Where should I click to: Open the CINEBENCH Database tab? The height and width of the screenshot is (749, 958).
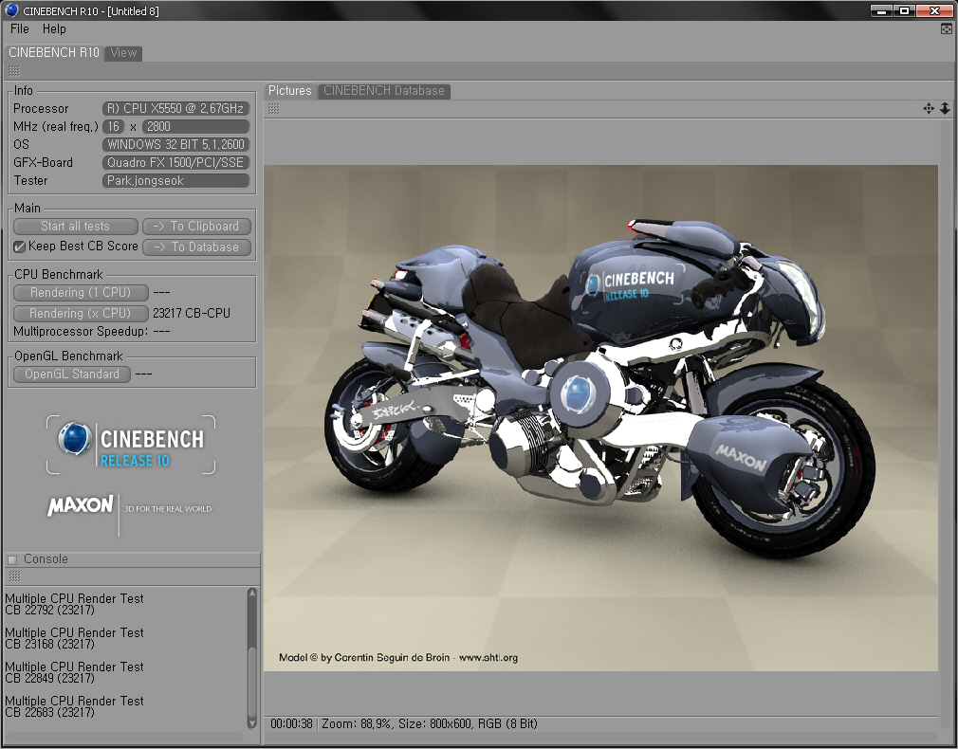click(384, 91)
